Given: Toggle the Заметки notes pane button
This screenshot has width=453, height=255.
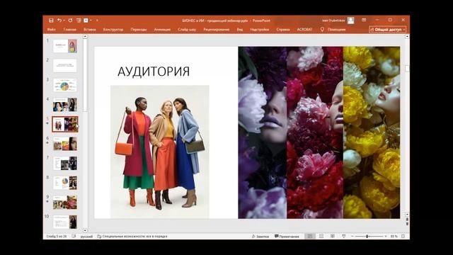Looking at the screenshot, I should pyautogui.click(x=260, y=237).
